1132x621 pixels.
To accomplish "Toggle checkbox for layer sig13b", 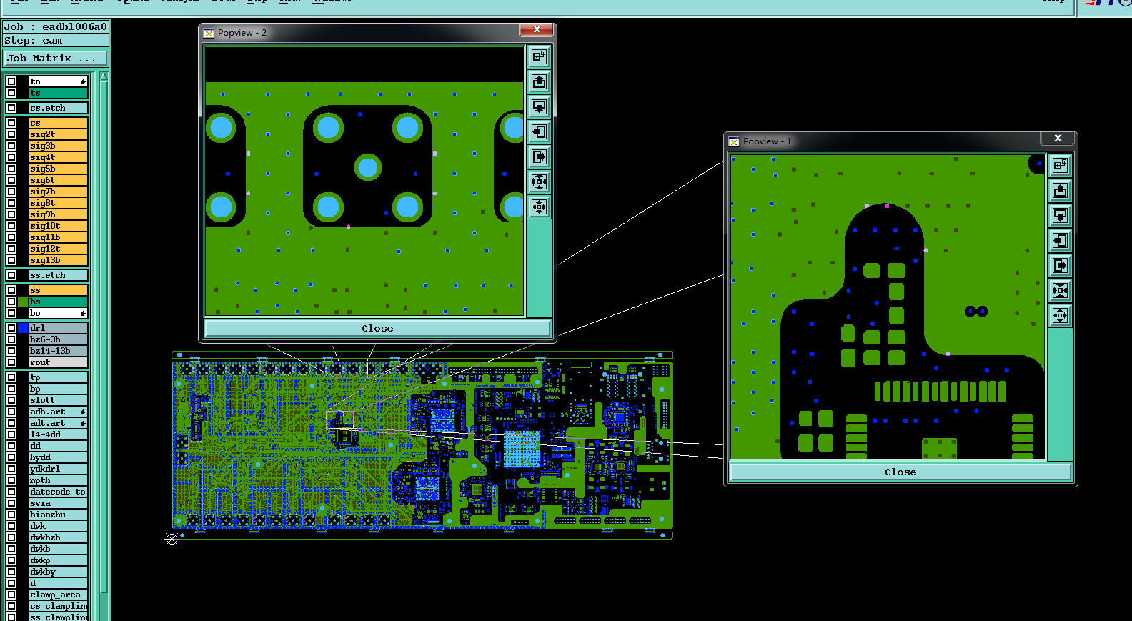I will click(11, 260).
